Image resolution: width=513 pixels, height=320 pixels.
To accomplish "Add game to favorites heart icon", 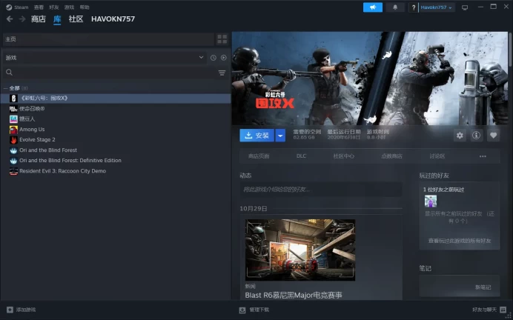I will [x=494, y=136].
